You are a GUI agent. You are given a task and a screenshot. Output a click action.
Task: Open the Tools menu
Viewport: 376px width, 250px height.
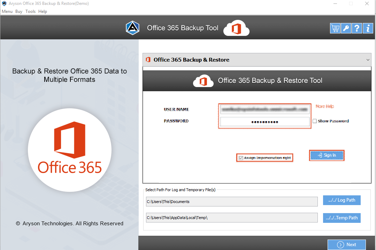[x=30, y=11]
